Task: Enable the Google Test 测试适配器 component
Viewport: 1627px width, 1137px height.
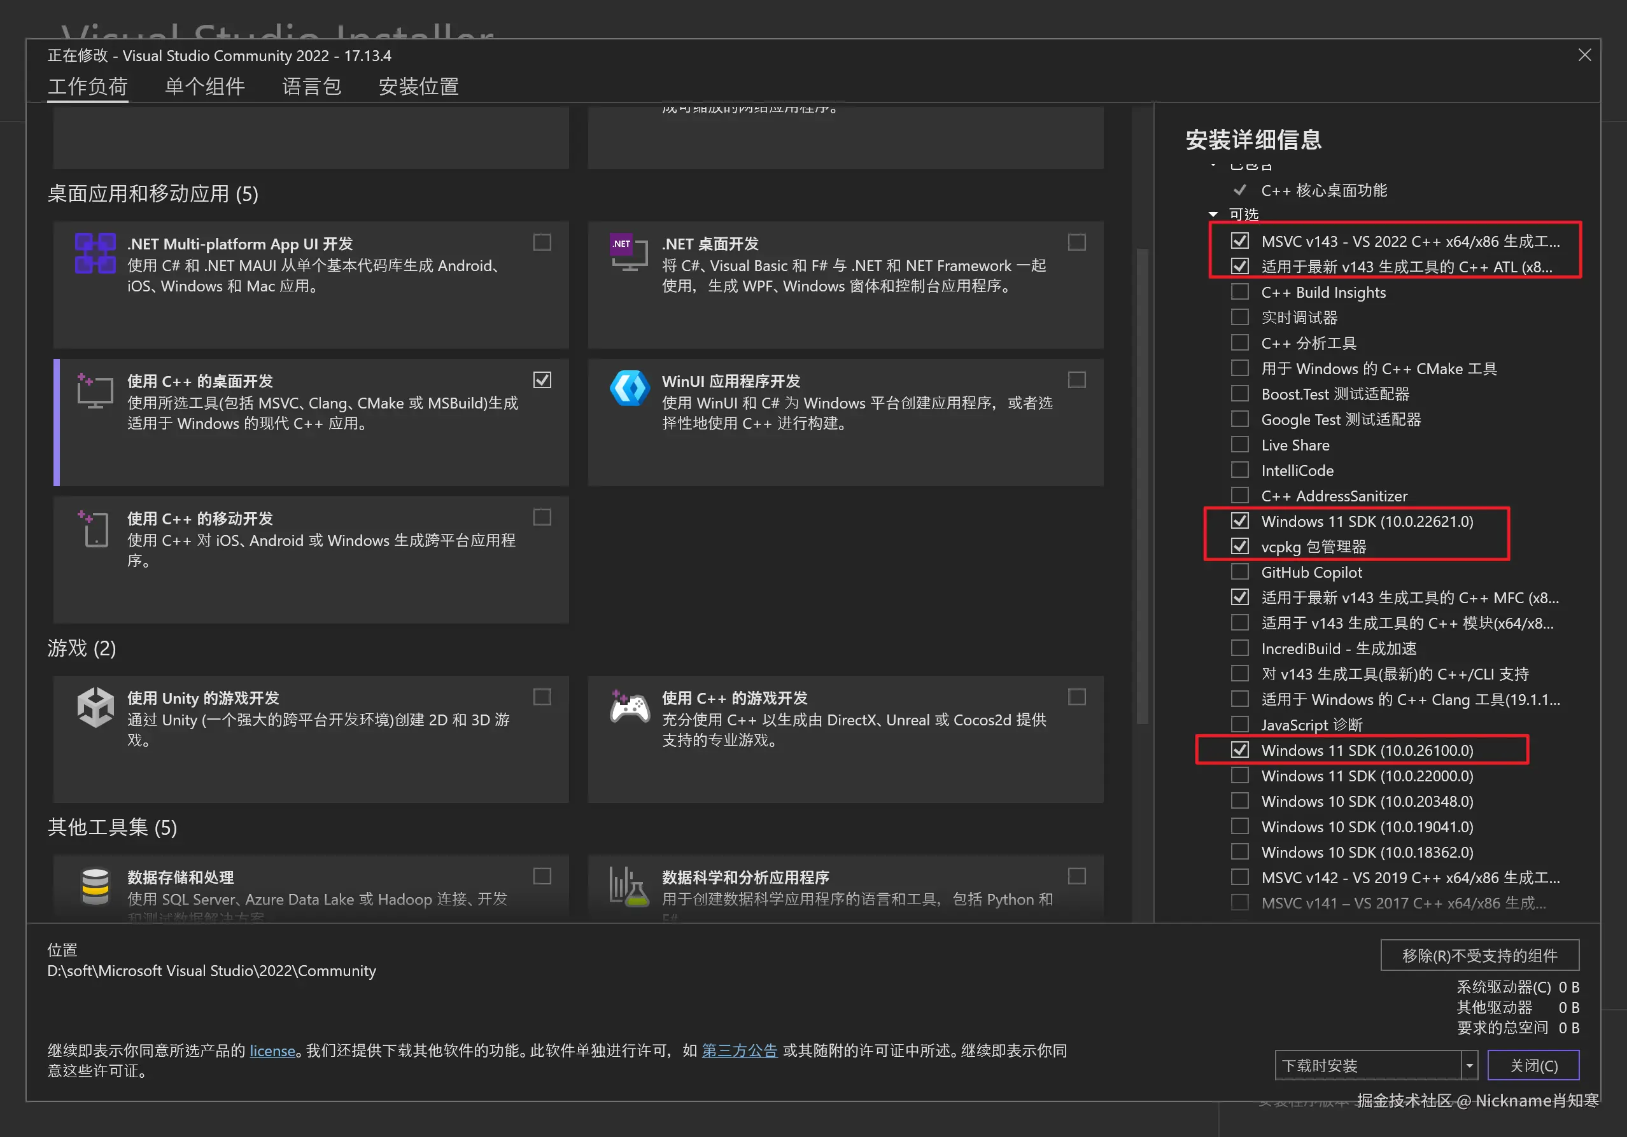Action: coord(1239,419)
